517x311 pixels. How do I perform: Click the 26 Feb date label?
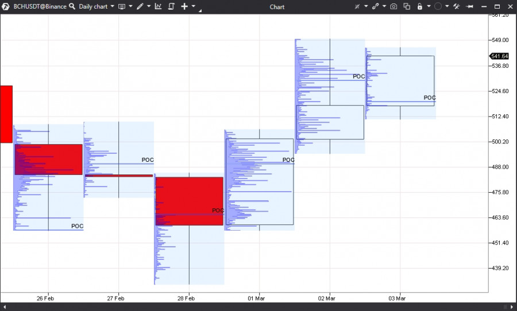tap(45, 298)
